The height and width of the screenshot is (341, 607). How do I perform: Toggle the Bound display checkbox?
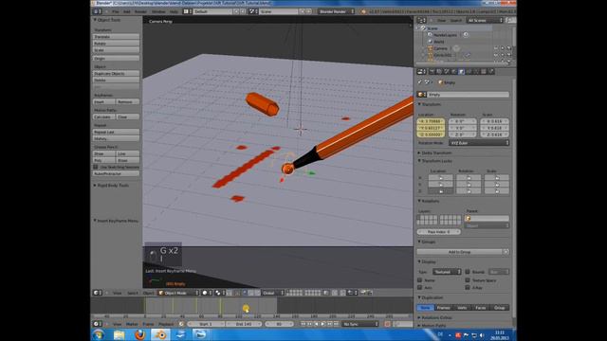coord(468,272)
